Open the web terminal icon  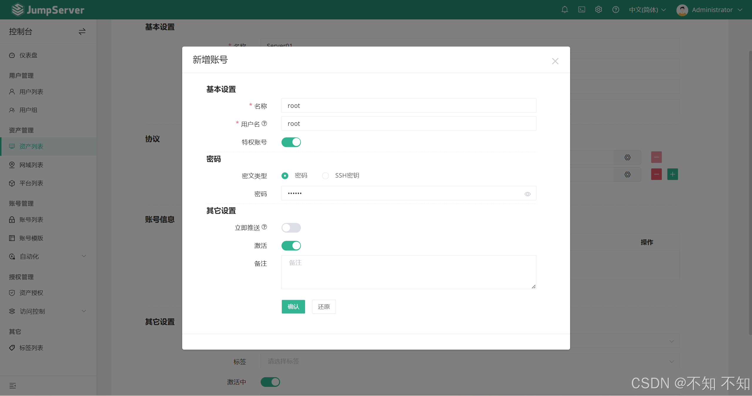pyautogui.click(x=581, y=10)
